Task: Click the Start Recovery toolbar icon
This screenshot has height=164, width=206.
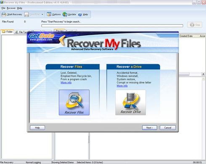Action: coord(4,14)
